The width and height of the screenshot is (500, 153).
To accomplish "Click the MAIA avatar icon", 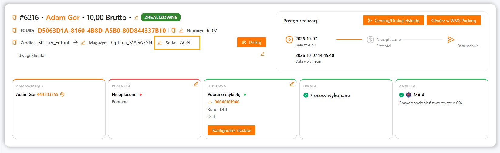I will pos(409,95).
